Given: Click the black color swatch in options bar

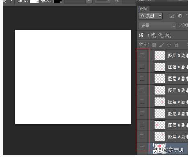Looking at the screenshot, I should [x=58, y=2].
